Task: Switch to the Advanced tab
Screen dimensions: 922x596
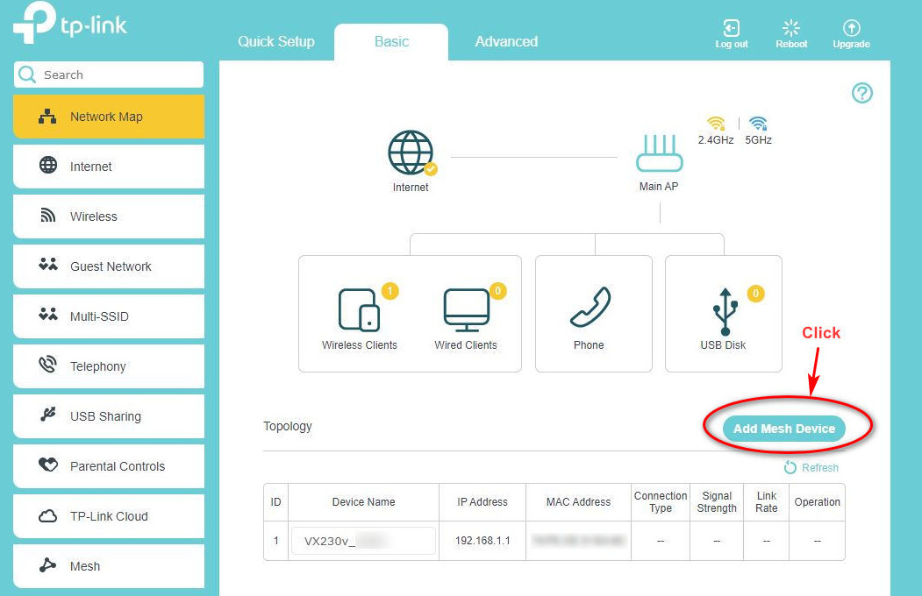Action: pos(506,42)
